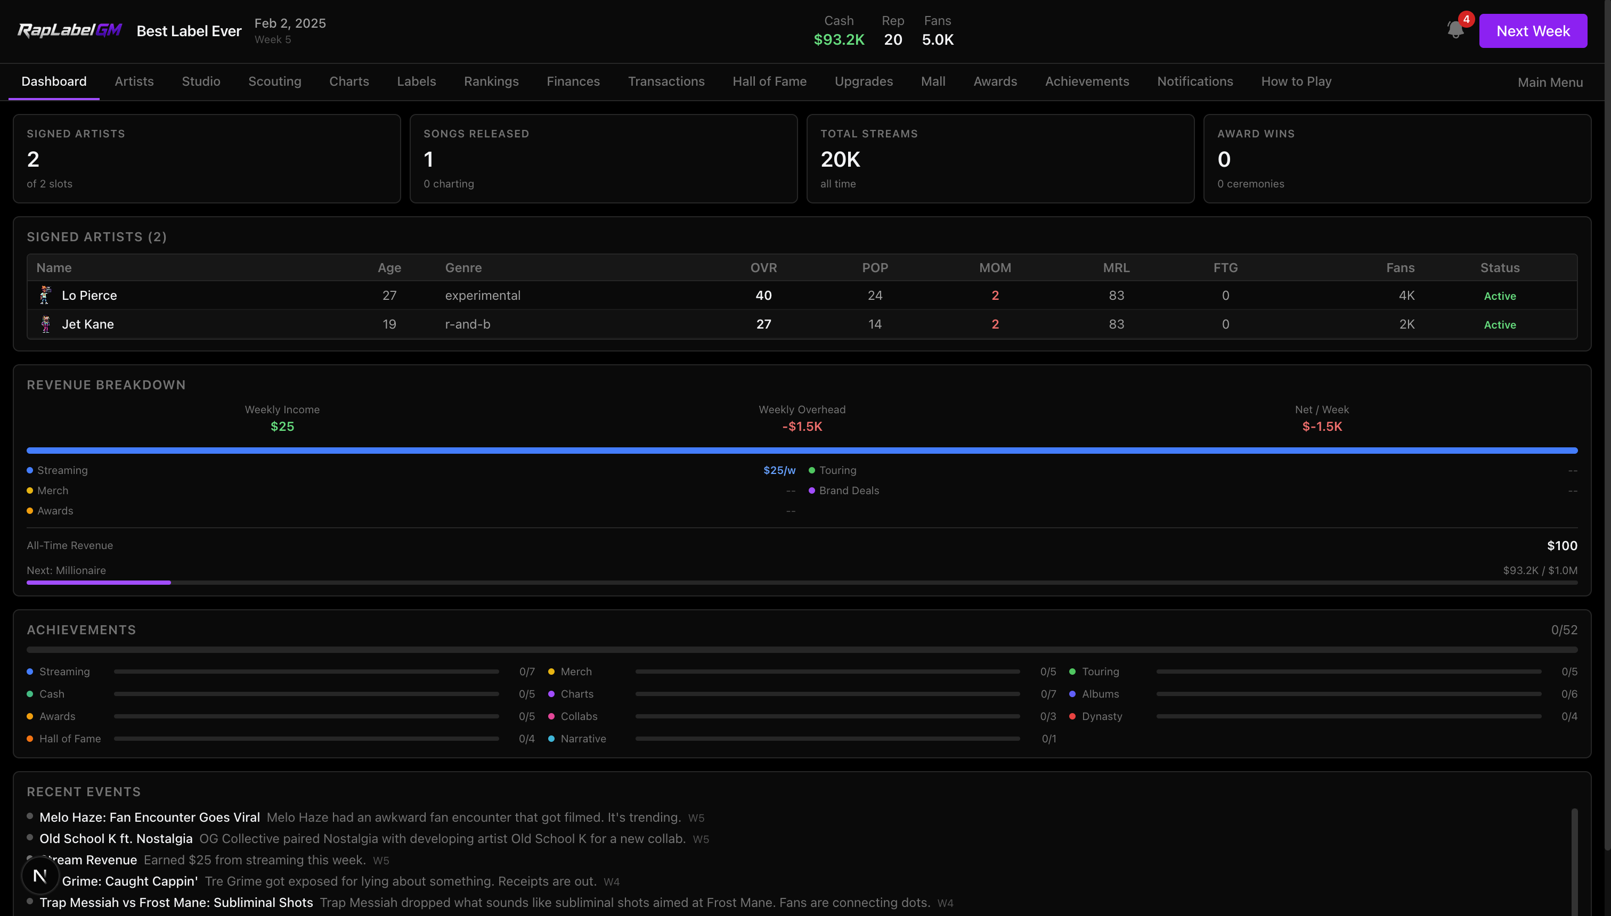Select the Finances tab
The height and width of the screenshot is (916, 1611).
point(573,81)
